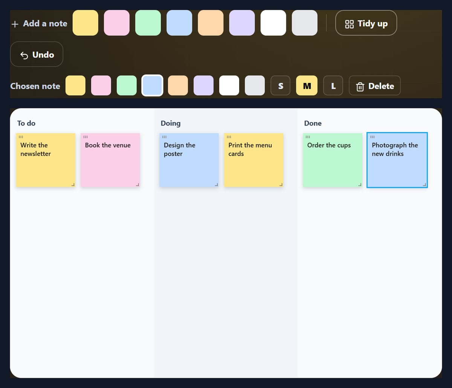The height and width of the screenshot is (388, 452).
Task: Add an orange note from the top palette
Action: coord(211,23)
